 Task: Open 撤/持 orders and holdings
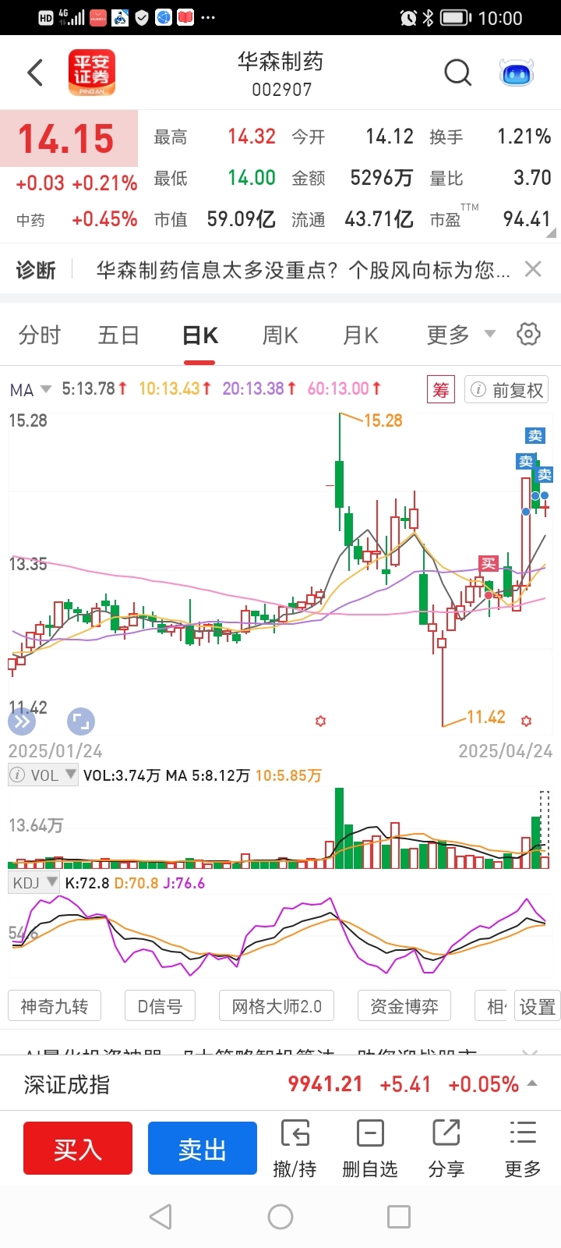click(295, 1148)
